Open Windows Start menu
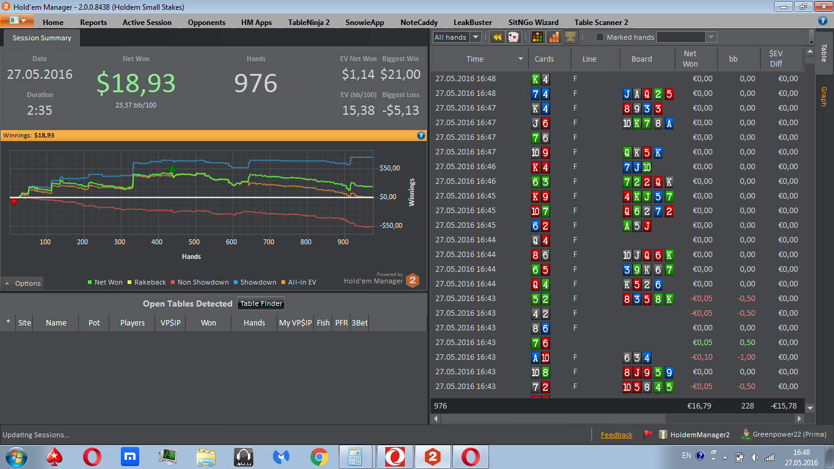834x469 pixels. click(15, 456)
